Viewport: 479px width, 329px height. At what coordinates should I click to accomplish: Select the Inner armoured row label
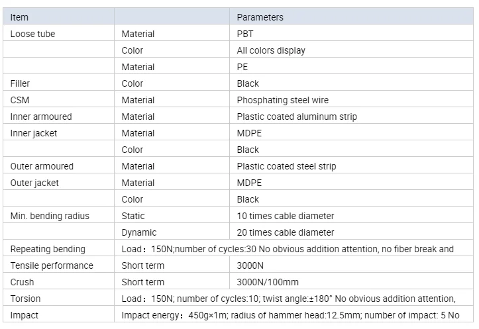pos(41,117)
